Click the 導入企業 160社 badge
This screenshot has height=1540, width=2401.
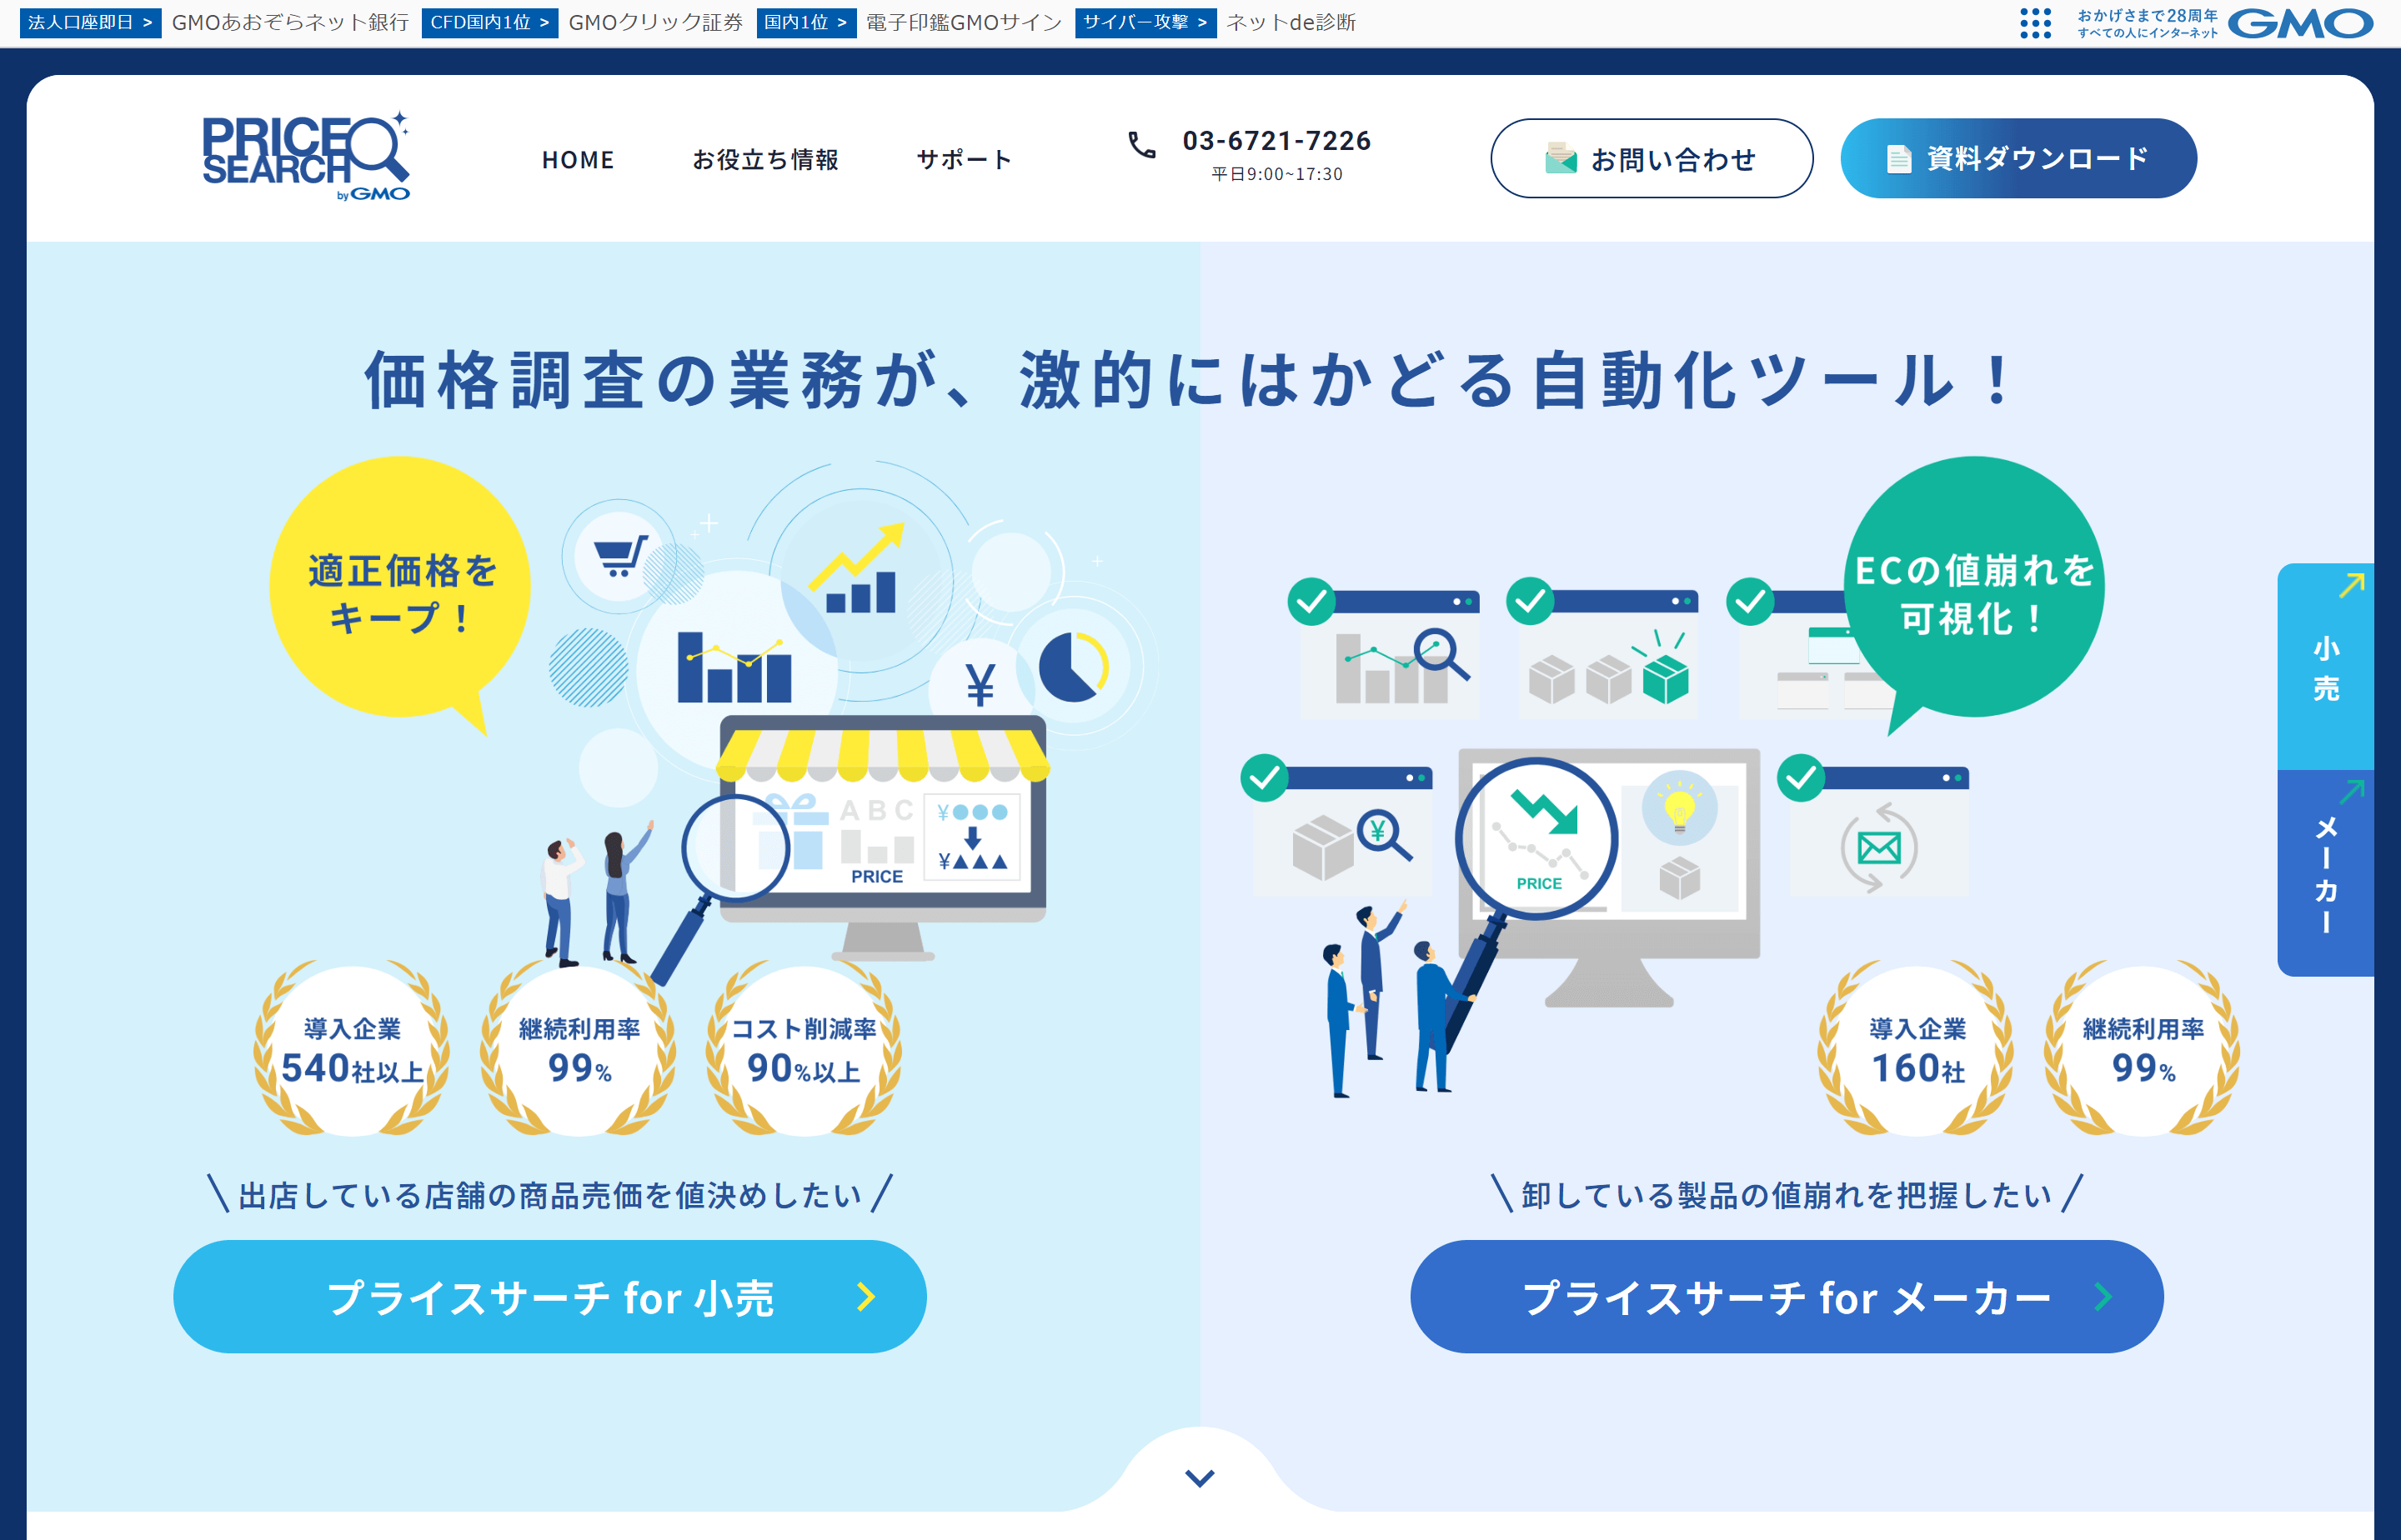1917,1049
